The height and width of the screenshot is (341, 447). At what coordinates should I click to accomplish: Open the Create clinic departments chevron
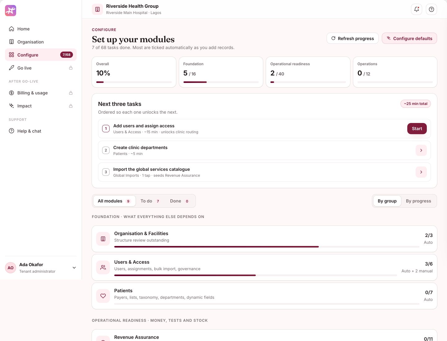[421, 150]
